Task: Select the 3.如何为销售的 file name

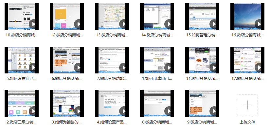Action: coord(67,122)
